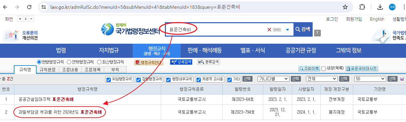Uncheck 집행행정규칙 checkbox
The image size is (406, 122).
click(x=138, y=80)
